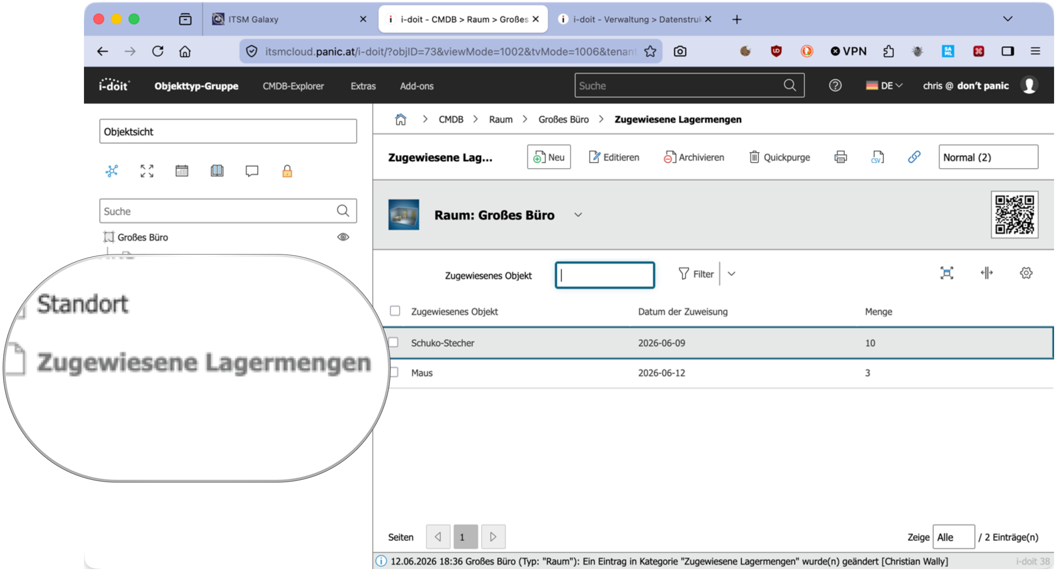Click the Zugewiesenes Objekt filter input

coord(605,275)
